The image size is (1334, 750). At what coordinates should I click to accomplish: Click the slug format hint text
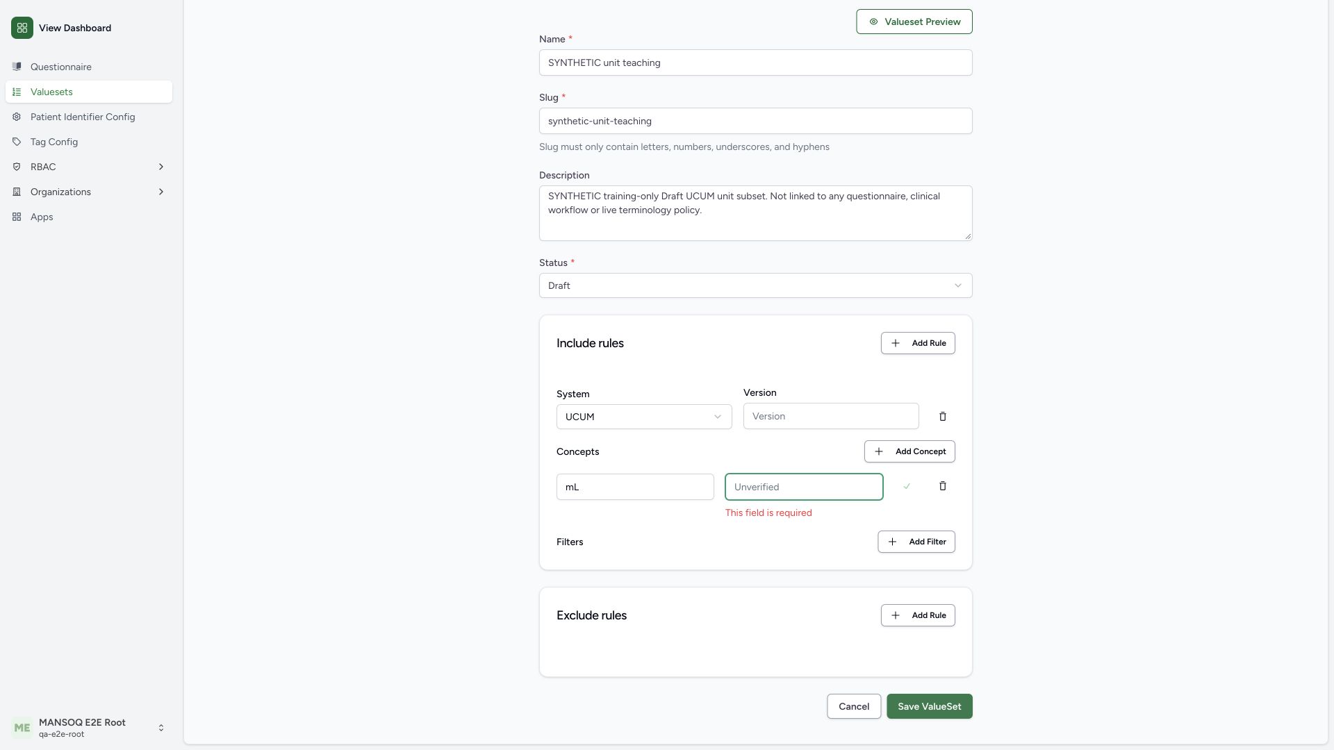(x=684, y=147)
